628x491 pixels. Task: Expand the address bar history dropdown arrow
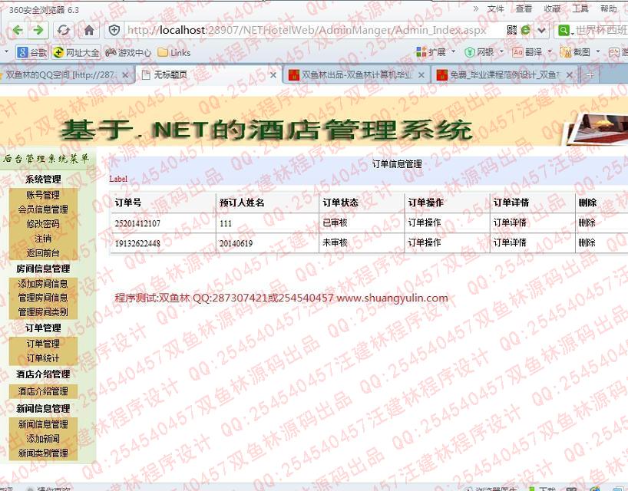point(541,31)
